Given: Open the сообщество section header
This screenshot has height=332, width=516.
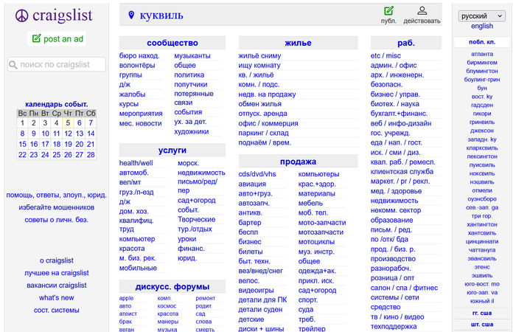Looking at the screenshot, I should point(172,43).
